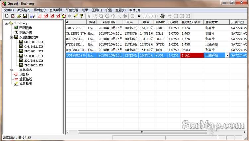The width and height of the screenshot is (249, 141).
Task: Expand the 基线简表 tree node
Action: point(11,70)
